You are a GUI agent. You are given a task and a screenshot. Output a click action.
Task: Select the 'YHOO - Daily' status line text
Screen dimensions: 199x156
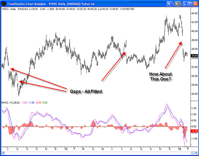click(9, 9)
